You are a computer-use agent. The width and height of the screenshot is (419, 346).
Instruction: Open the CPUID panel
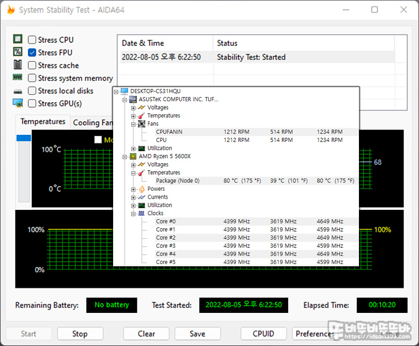click(264, 334)
